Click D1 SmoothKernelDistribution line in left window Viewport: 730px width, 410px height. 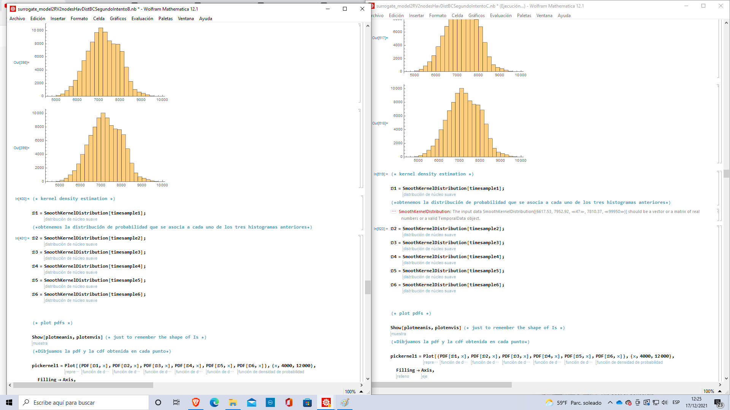(89, 213)
